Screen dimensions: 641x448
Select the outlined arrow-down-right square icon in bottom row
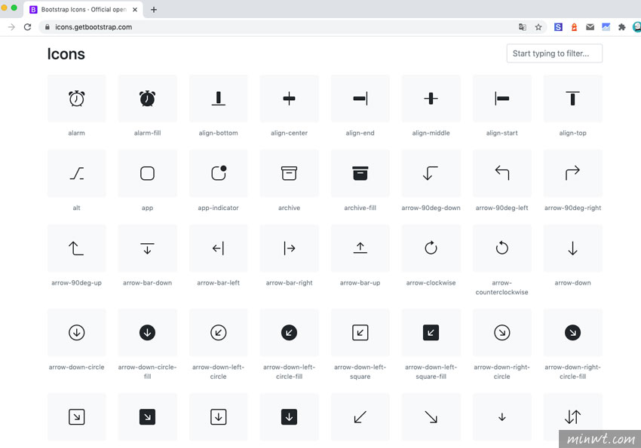click(76, 417)
